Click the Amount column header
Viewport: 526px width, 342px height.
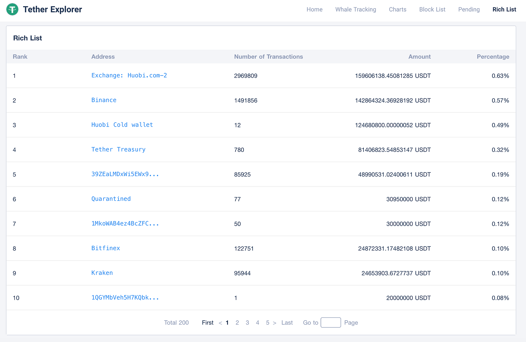419,57
